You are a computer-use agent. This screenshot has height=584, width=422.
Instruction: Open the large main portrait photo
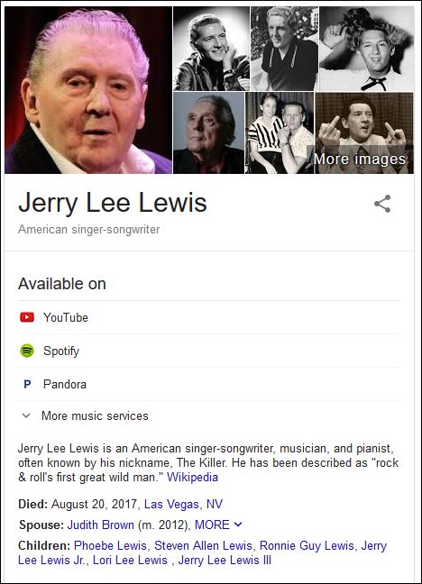point(88,90)
